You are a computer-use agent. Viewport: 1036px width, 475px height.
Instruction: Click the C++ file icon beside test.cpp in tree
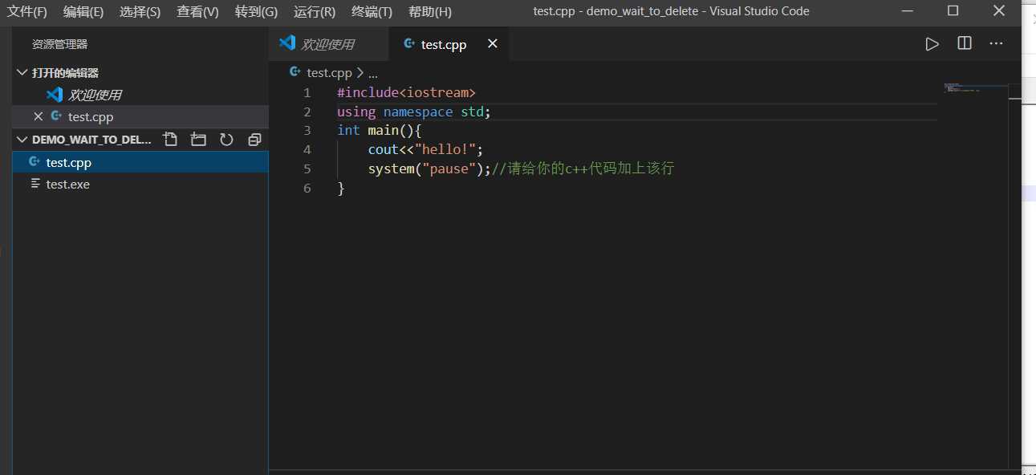(x=35, y=162)
